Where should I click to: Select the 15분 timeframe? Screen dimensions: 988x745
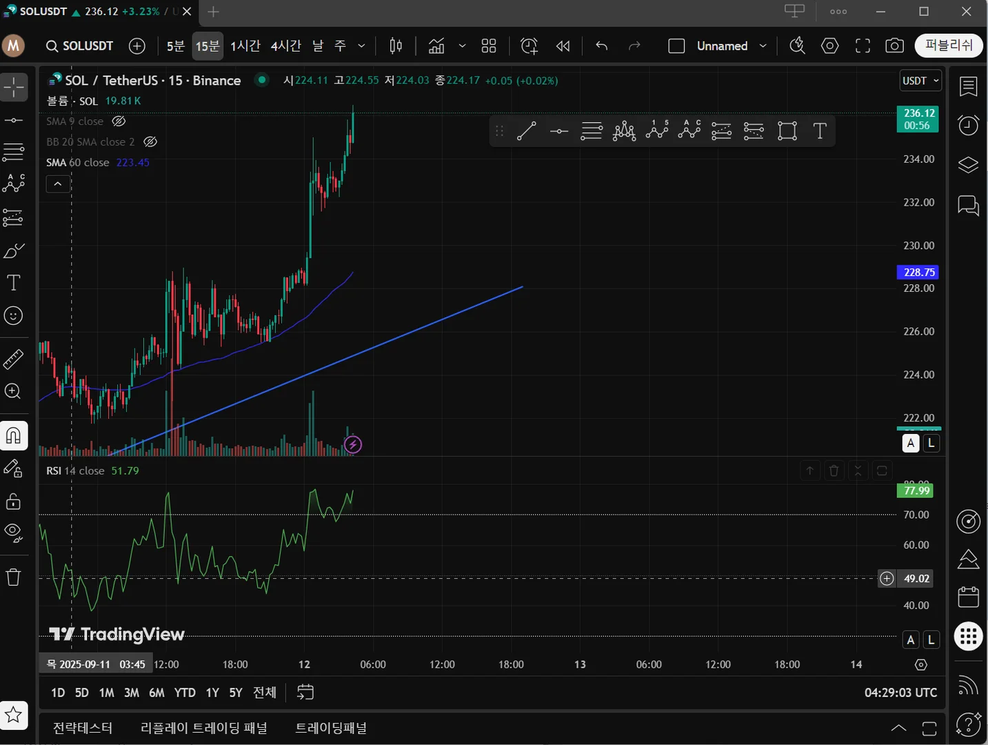click(x=208, y=46)
